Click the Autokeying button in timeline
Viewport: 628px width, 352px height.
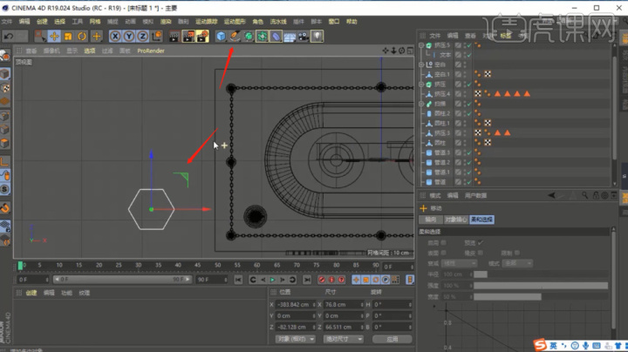[331, 280]
